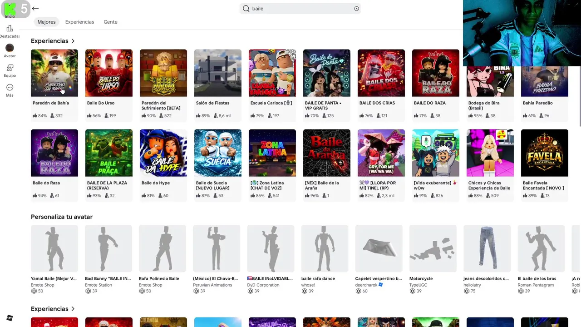581x327 pixels.
Task: Open BAILE DOS CRIAS game thumbnail
Action: point(381,73)
